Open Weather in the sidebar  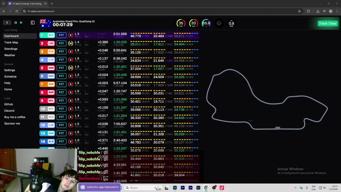10,55
